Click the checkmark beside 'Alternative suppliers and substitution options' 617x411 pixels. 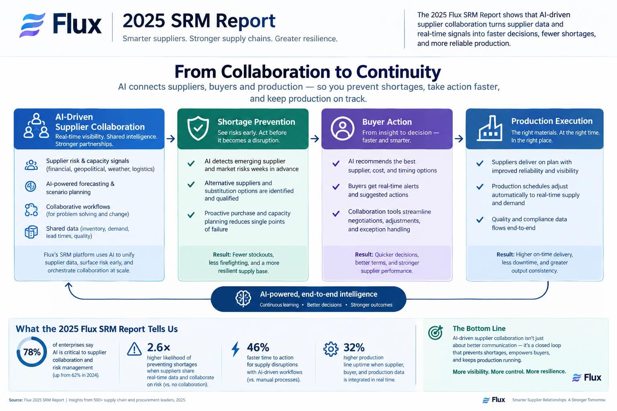[191, 185]
